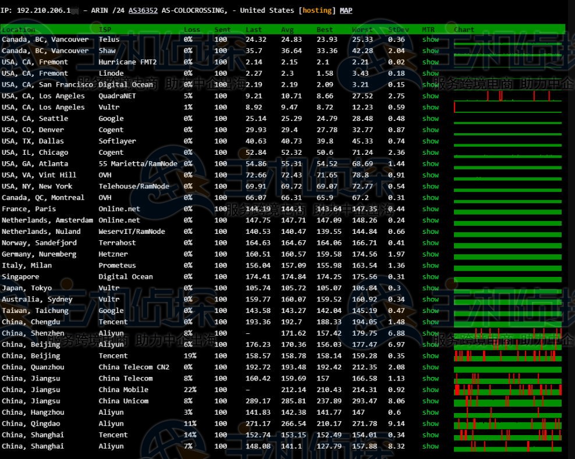Show MTR for Hurricane FMT2 Fremont
The height and width of the screenshot is (459, 575).
(431, 62)
